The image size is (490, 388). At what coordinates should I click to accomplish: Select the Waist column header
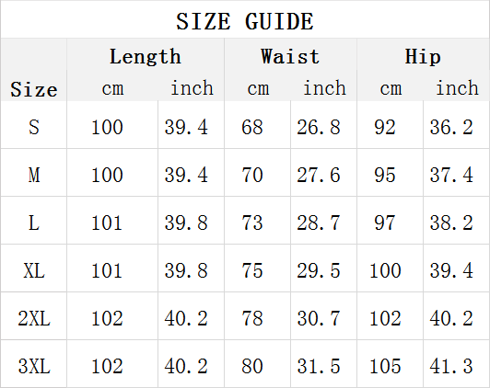click(290, 56)
